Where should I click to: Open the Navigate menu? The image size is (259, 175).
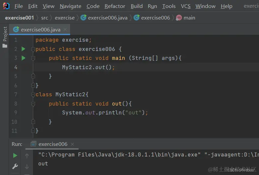[70, 6]
